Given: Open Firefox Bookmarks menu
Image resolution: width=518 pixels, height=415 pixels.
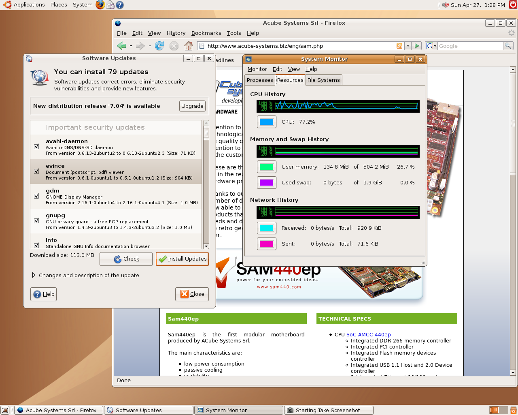Looking at the screenshot, I should [206, 33].
